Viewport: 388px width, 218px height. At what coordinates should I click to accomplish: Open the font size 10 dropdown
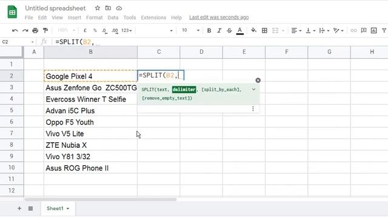pyautogui.click(x=190, y=30)
